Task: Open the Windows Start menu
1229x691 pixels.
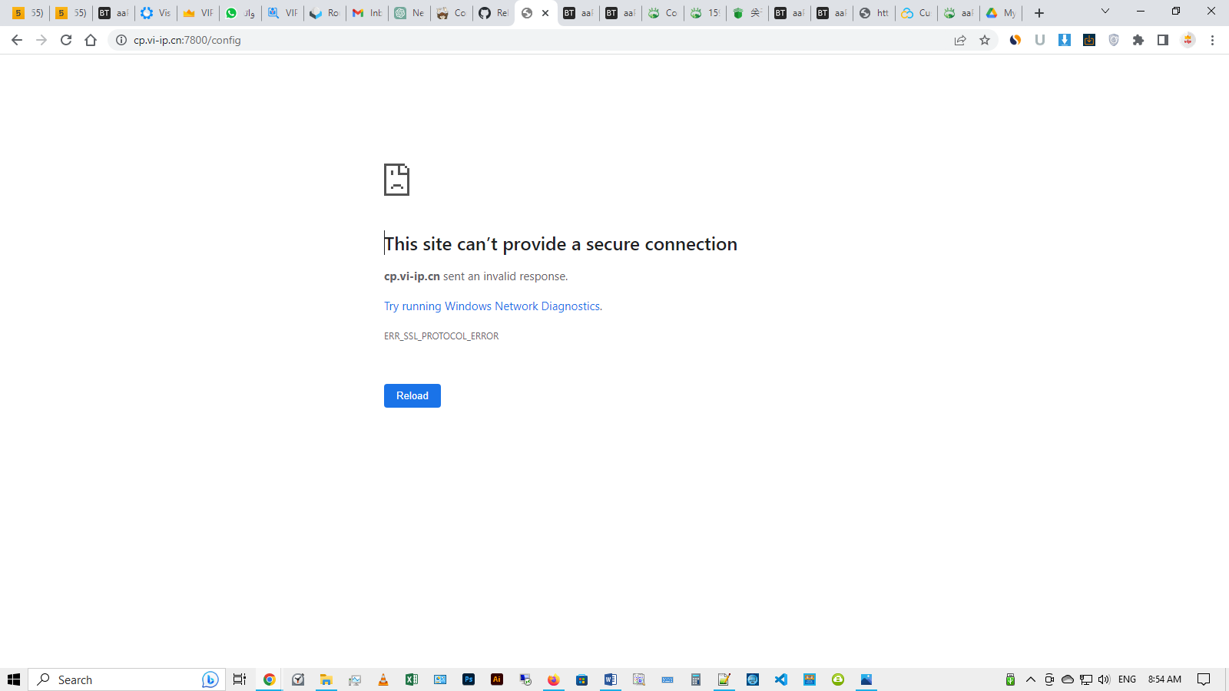Action: pos(14,679)
